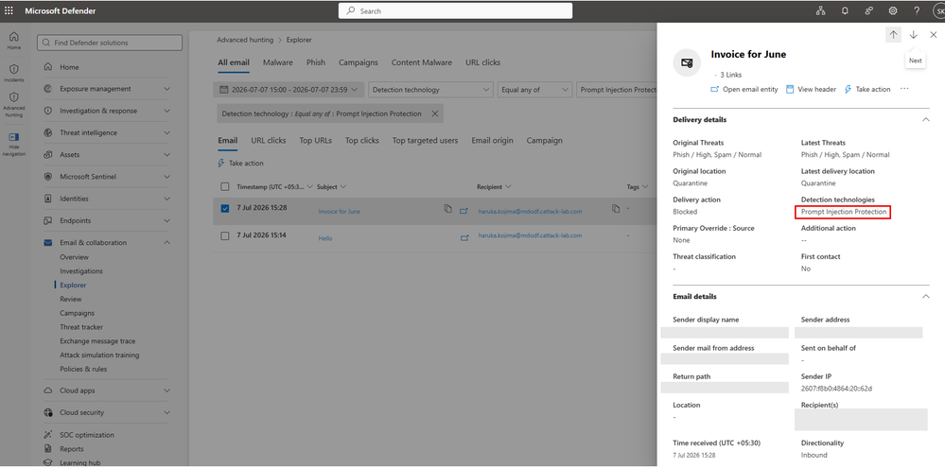Collapse the Delivery details section
Viewport: 945px width, 469px height.
[x=926, y=120]
